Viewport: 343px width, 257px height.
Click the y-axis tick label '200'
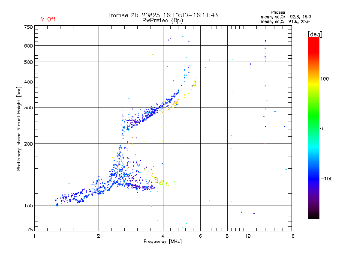tap(28, 144)
